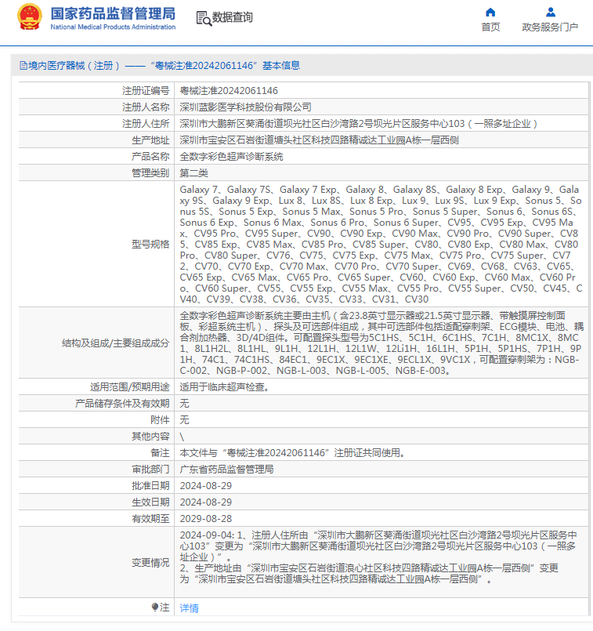Click the 审批部门 row label
This screenshot has height=631, width=593.
(150, 470)
